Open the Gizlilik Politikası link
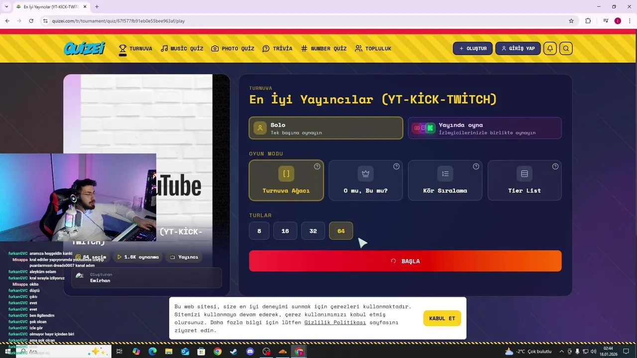The width and height of the screenshot is (637, 358). pyautogui.click(x=335, y=322)
